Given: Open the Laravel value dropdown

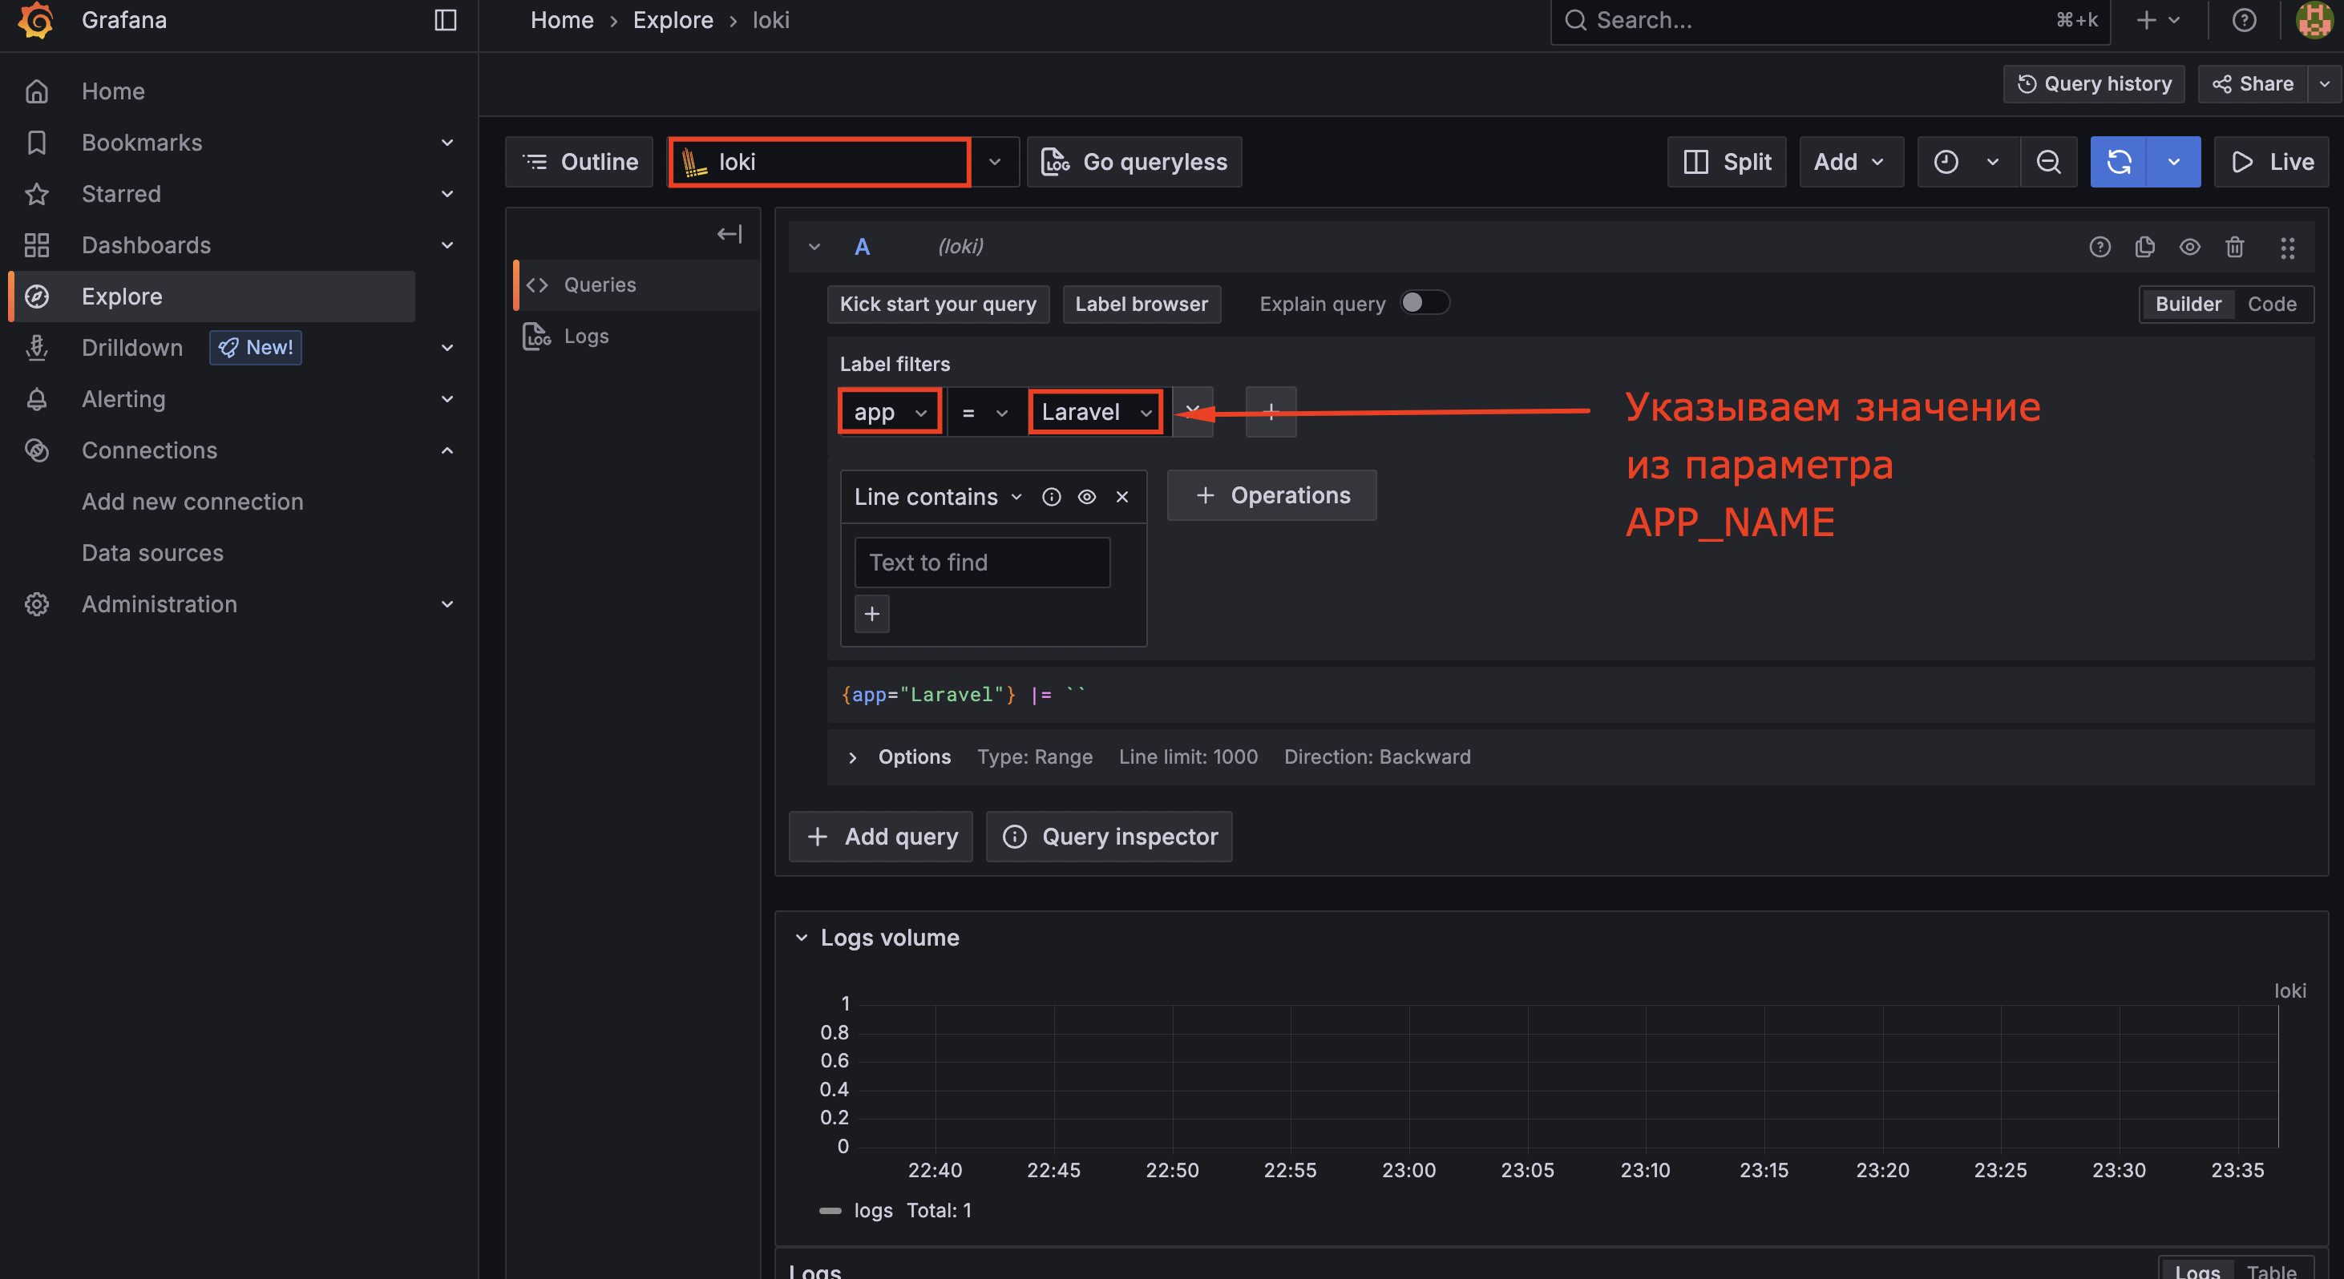Looking at the screenshot, I should (1096, 412).
